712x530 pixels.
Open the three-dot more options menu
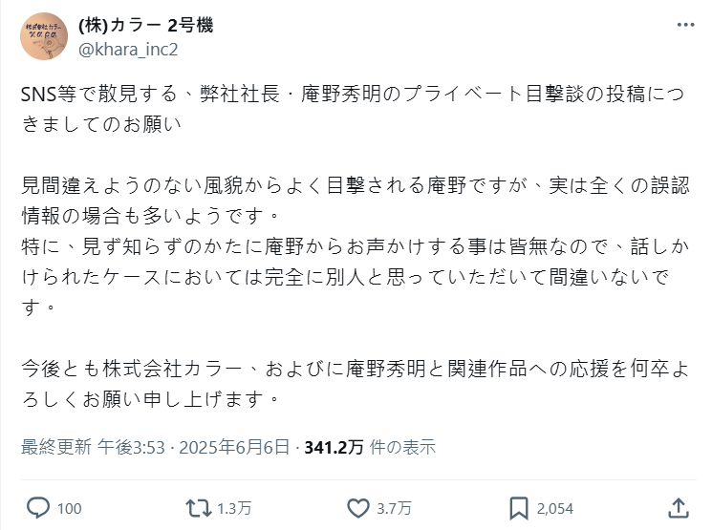(x=684, y=26)
